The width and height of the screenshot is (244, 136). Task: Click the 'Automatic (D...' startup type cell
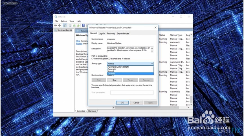pyautogui.click(x=177, y=62)
